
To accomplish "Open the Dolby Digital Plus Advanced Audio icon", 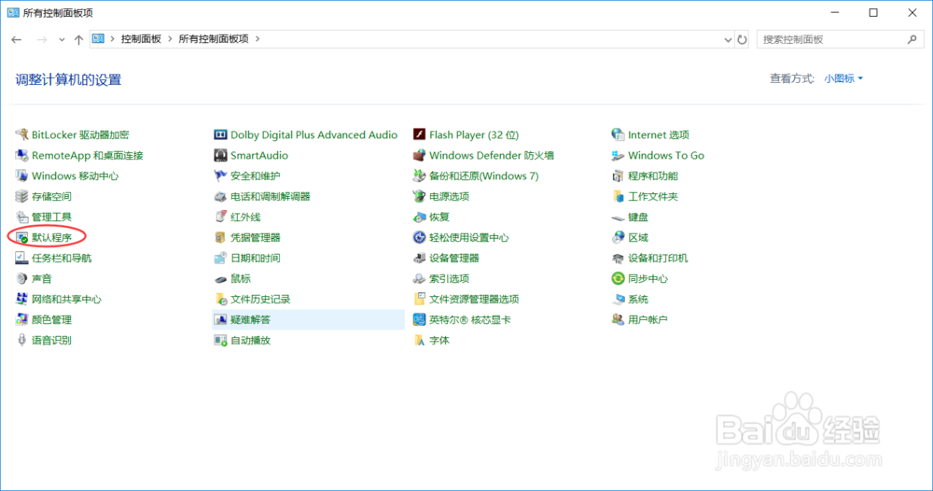I will 221,134.
